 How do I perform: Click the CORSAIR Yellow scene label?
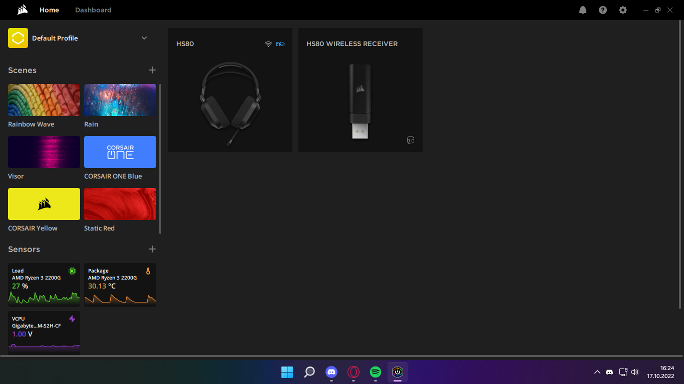click(33, 228)
